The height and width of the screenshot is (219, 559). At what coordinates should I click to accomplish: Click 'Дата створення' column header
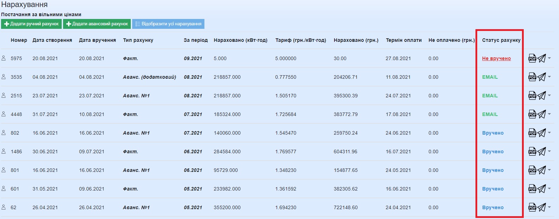point(52,40)
